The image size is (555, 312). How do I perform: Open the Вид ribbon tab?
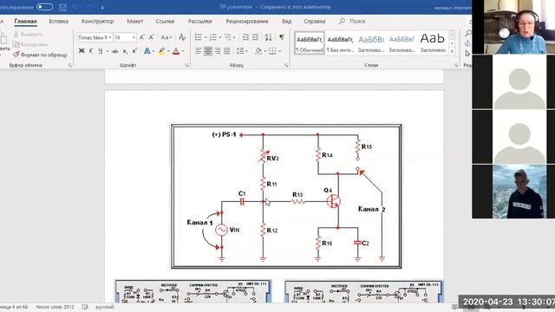(287, 21)
